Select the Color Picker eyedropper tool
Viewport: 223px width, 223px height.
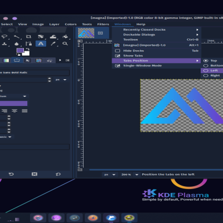coord(54,44)
